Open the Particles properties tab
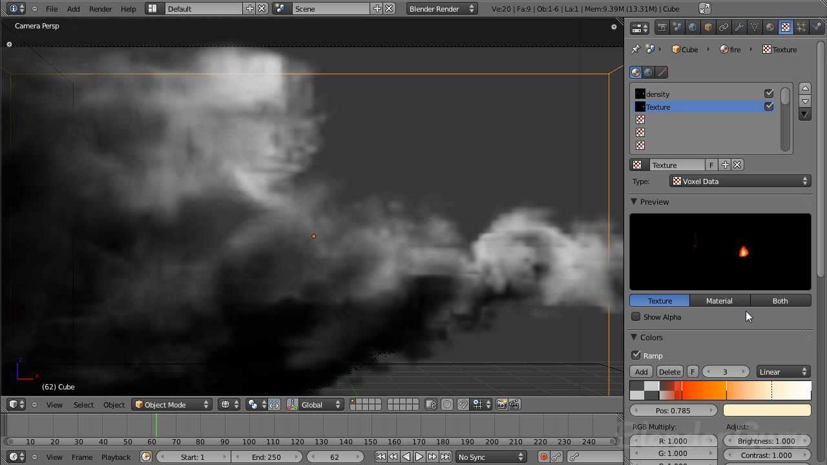The width and height of the screenshot is (827, 465). pyautogui.click(x=801, y=28)
